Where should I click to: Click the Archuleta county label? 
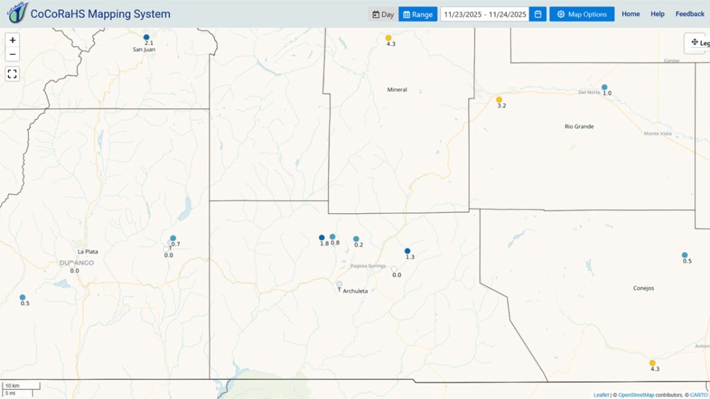356,291
